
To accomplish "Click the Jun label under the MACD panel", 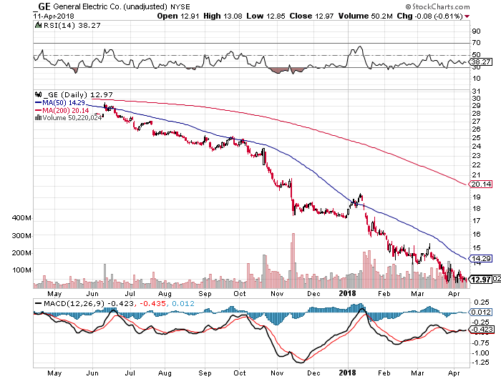I will [92, 373].
